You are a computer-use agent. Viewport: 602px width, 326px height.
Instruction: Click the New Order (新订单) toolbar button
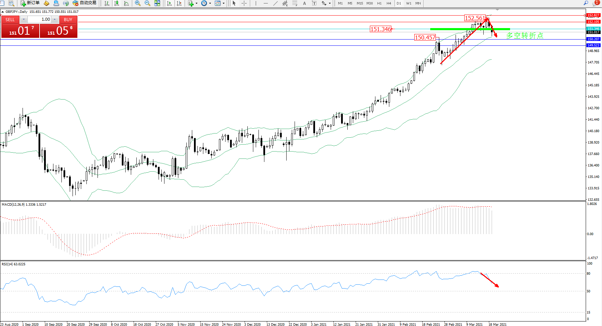tap(30, 3)
